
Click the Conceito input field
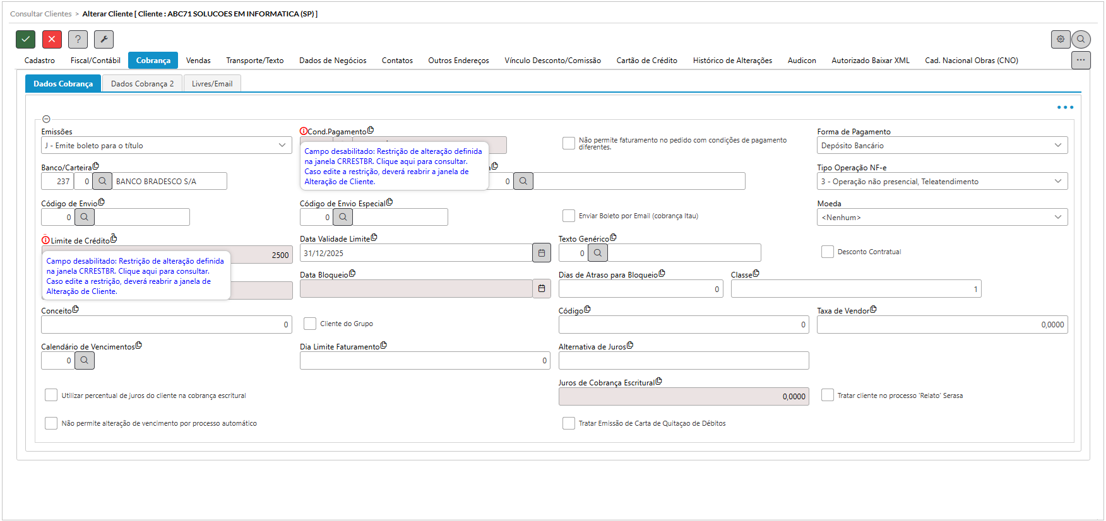pos(166,325)
